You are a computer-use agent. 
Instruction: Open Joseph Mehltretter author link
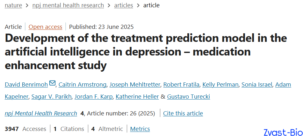pos(135,84)
